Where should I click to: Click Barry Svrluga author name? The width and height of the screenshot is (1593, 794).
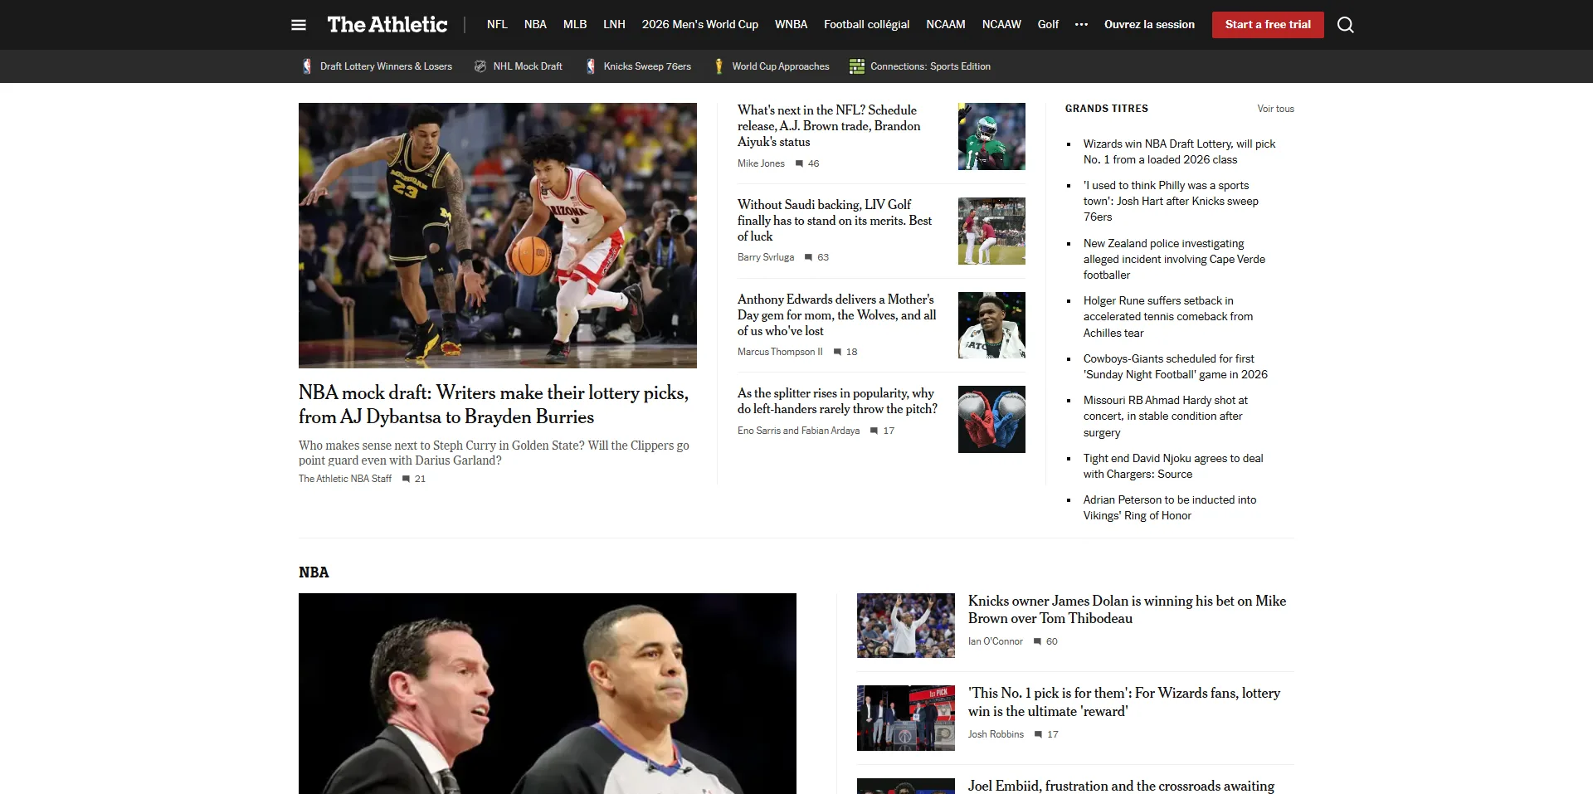tap(766, 257)
